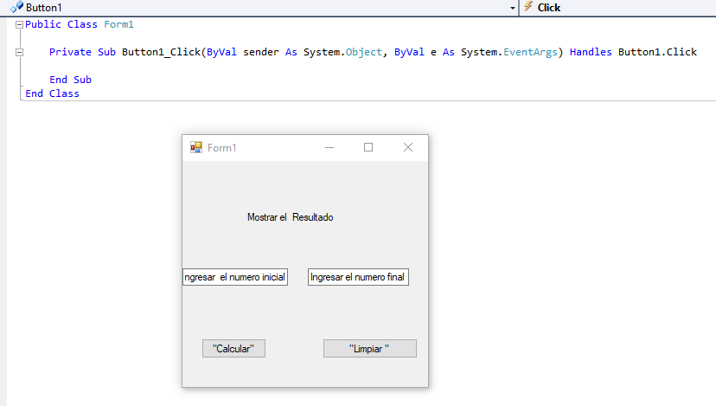Open the Button1 object dropdown arrow
Viewport: 716px width, 406px height.
click(x=512, y=7)
